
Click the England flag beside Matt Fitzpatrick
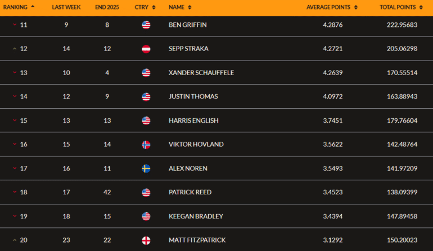(x=146, y=240)
